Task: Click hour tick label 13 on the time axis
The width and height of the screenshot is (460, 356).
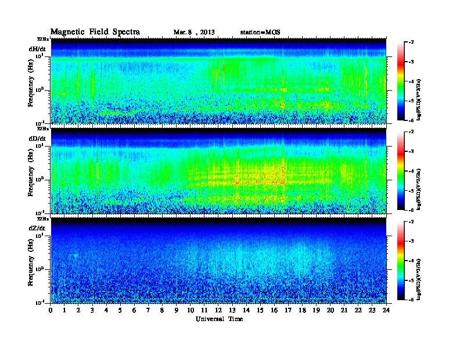Action: click(x=232, y=310)
